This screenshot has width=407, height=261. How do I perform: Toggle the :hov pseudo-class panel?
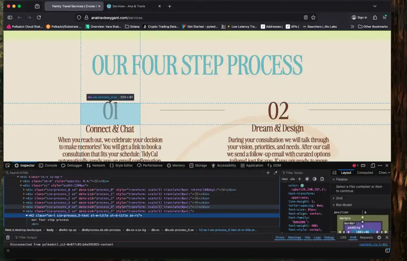[285, 179]
